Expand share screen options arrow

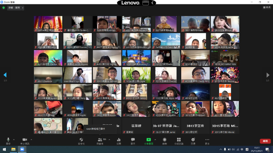coord(155,140)
